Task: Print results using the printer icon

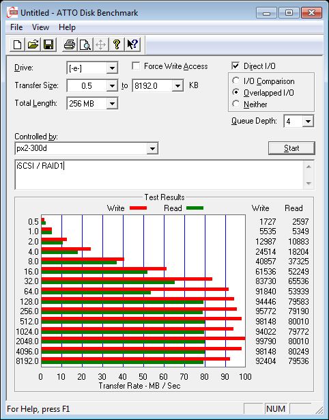Action: point(70,44)
